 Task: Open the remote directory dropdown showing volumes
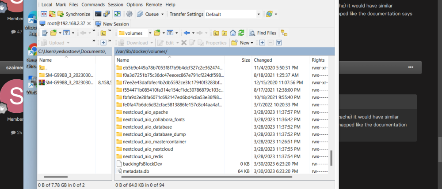click(134, 33)
